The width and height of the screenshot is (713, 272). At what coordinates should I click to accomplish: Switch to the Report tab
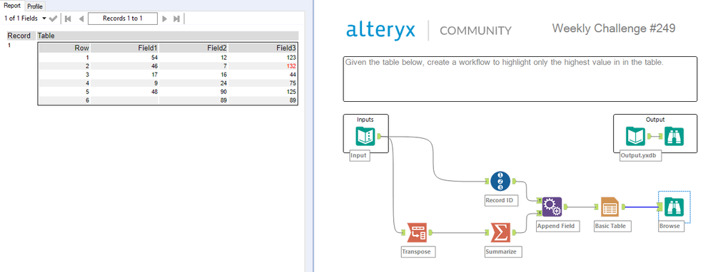12,6
